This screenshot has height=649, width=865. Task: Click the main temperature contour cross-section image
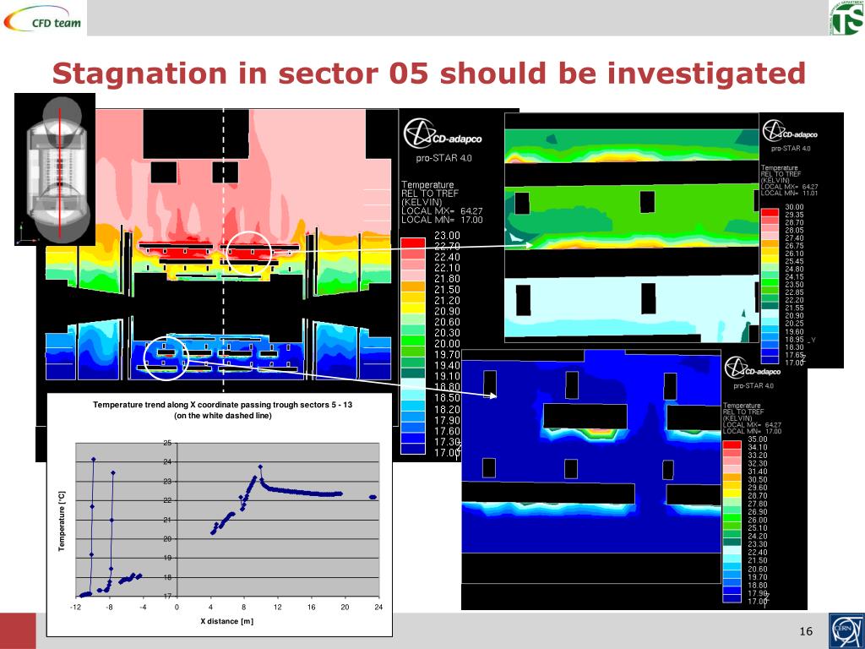(x=217, y=245)
